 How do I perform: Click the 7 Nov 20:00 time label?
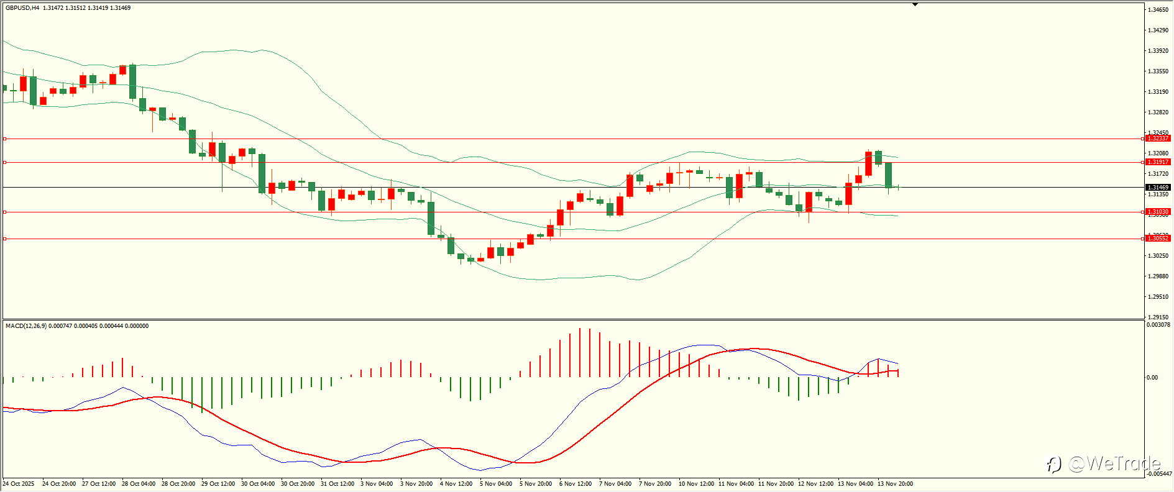click(655, 484)
